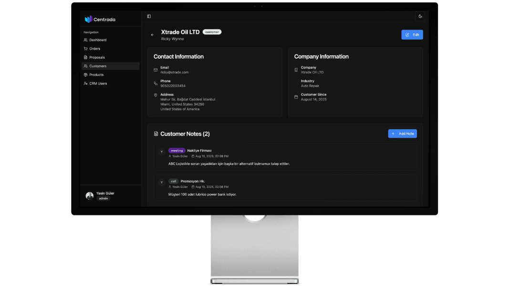Click the address location pin icon
This screenshot has height=286, width=509.
click(156, 95)
